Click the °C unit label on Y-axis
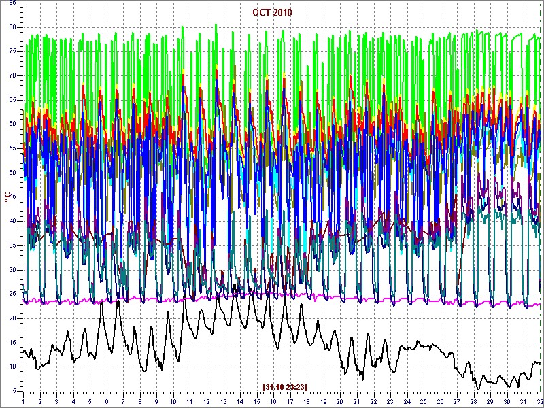Screen dimensions: 544x408 [6, 197]
